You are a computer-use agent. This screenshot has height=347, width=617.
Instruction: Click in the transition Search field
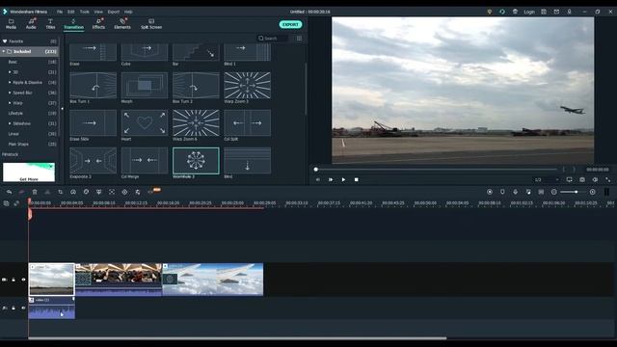click(273, 39)
